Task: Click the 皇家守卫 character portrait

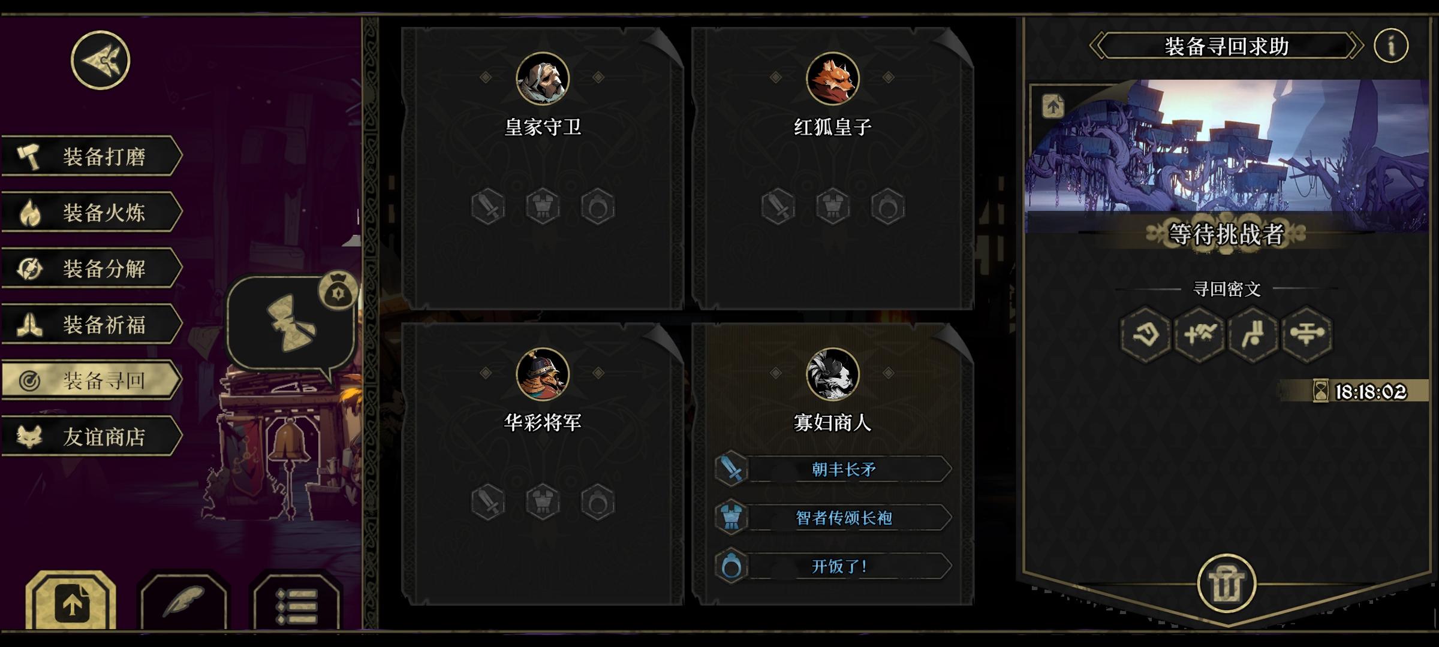Action: [x=543, y=78]
